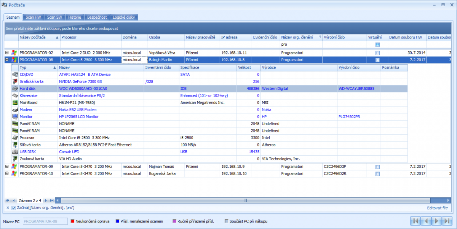The image size is (457, 229).
Task: Click the Monitor component icon
Action: pyautogui.click(x=15, y=117)
